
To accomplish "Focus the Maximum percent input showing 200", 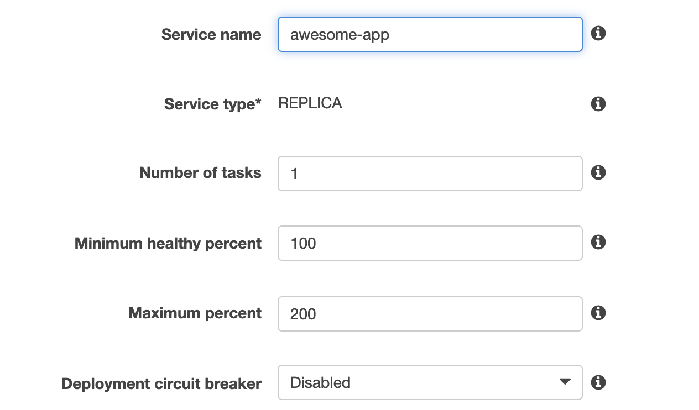I will (430, 313).
